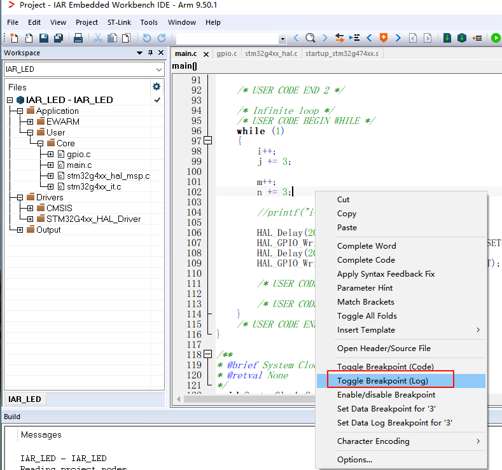Collapse the IAR_LED project root node

point(10,100)
